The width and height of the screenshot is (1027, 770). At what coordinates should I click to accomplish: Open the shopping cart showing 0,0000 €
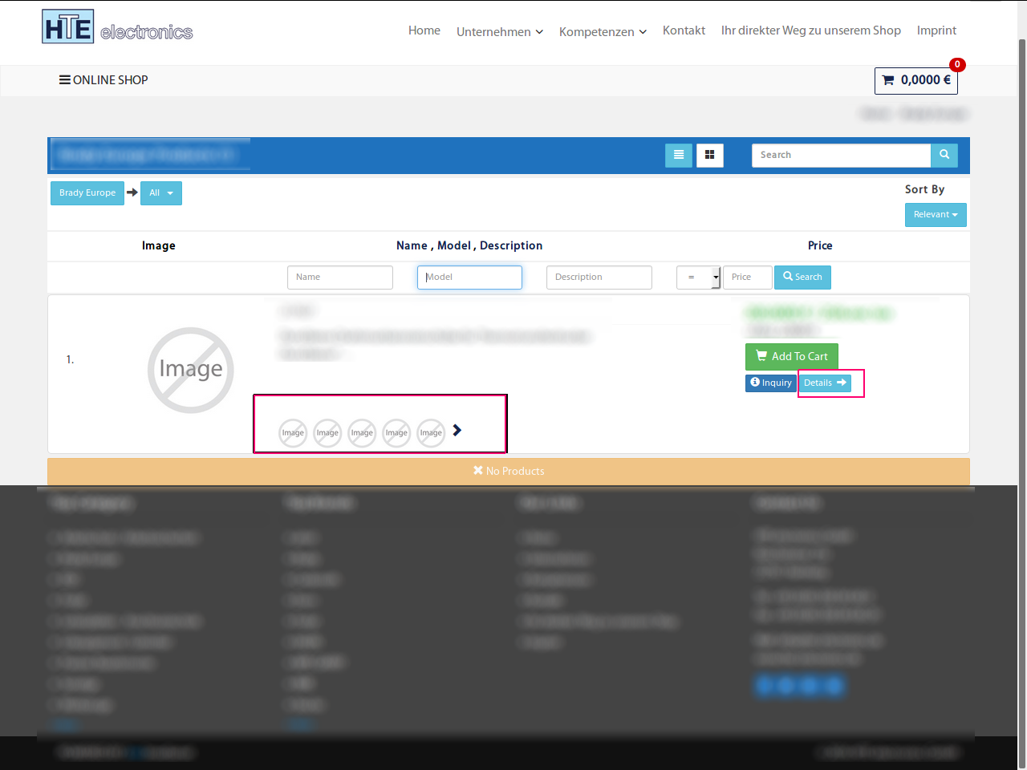(916, 80)
